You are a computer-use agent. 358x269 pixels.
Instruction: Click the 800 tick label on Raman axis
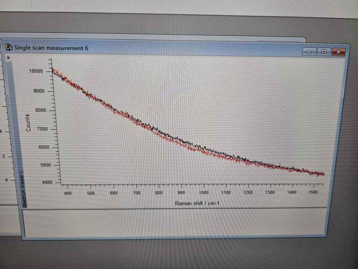159,192
